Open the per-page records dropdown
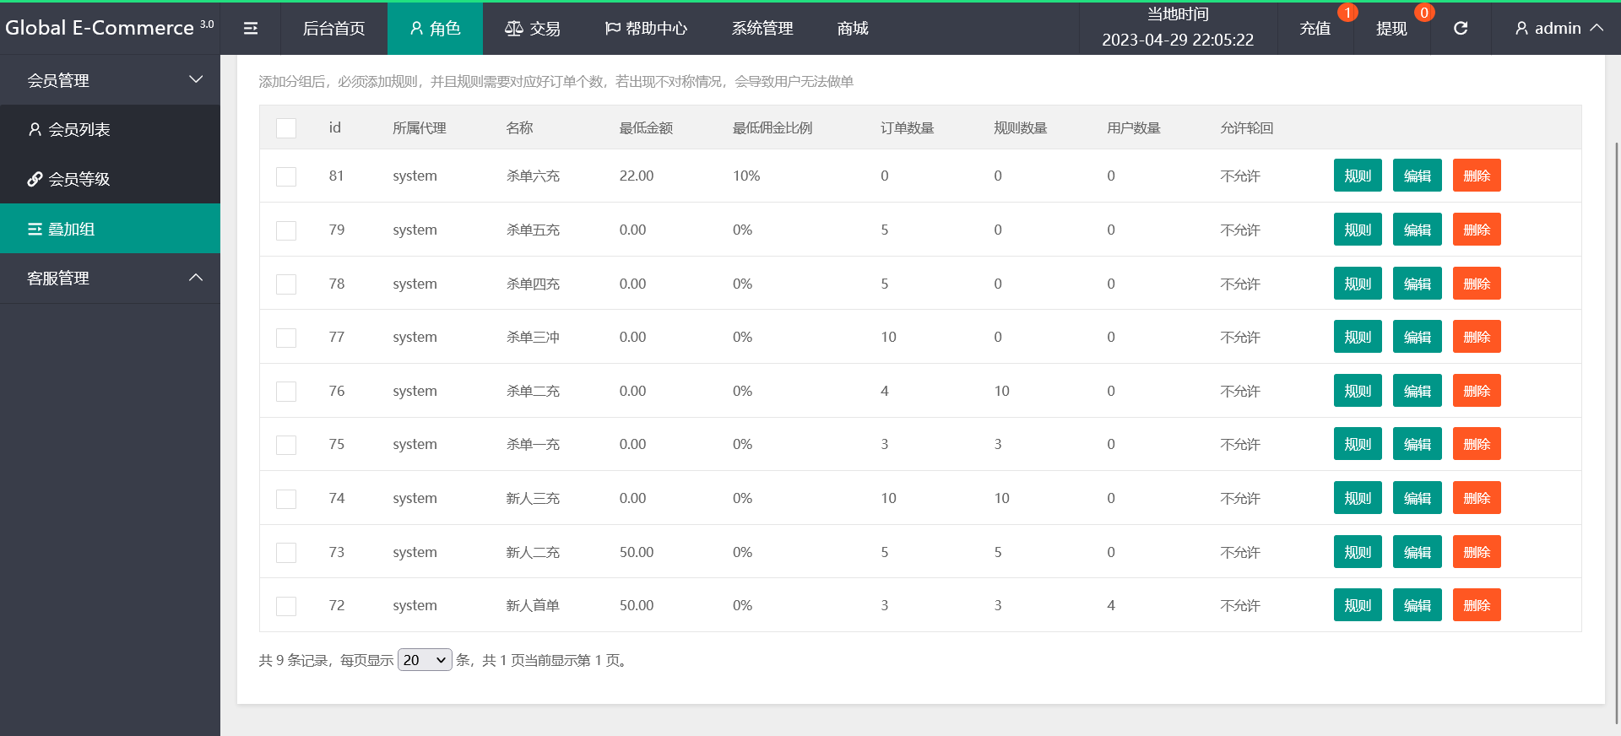 pyautogui.click(x=425, y=660)
